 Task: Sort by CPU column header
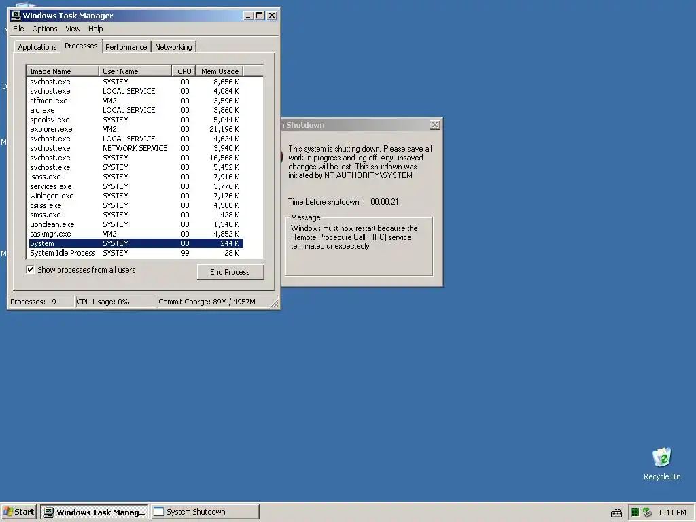coord(184,71)
